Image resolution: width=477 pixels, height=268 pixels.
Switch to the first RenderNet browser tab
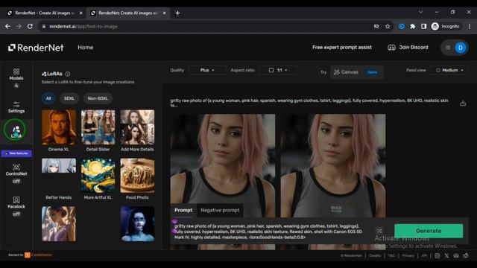point(45,13)
